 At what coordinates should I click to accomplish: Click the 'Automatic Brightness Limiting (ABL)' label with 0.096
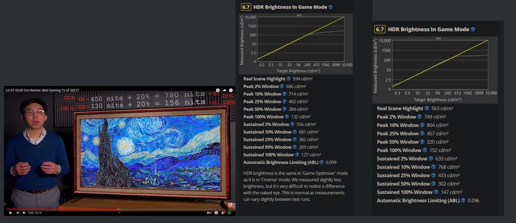pyautogui.click(x=418, y=200)
